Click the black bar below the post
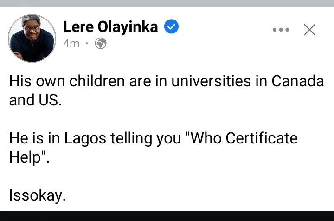Image resolution: width=334 pixels, height=221 pixels. coord(167,216)
